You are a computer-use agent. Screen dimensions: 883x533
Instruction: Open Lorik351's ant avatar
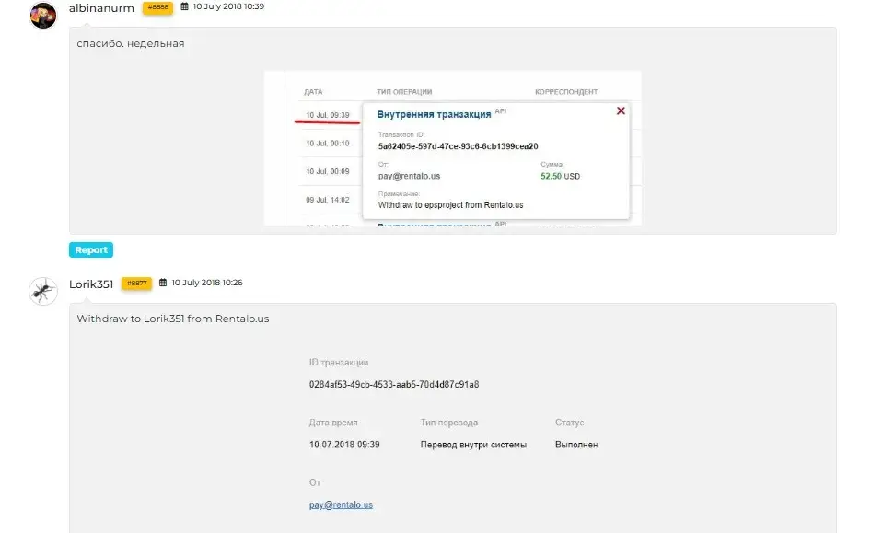(42, 291)
